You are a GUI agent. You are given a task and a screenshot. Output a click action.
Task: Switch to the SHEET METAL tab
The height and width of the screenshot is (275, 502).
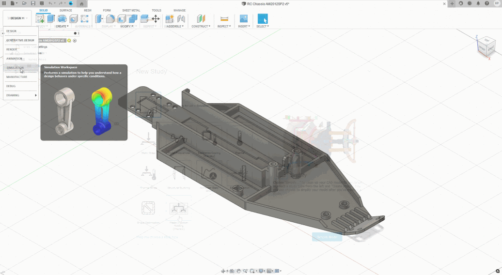(x=130, y=10)
